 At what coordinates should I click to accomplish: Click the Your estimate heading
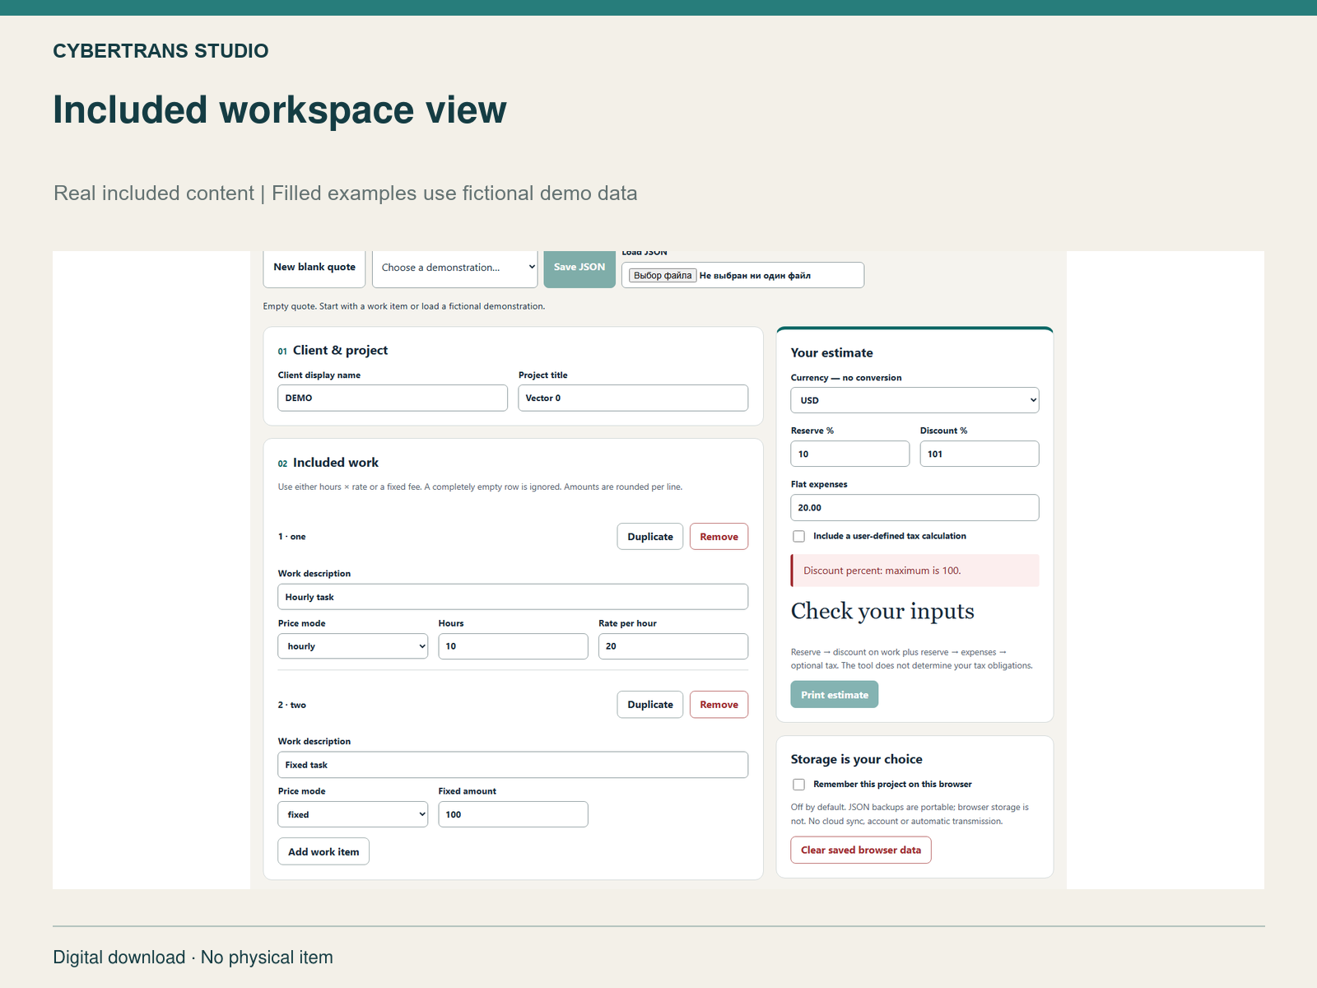(831, 352)
